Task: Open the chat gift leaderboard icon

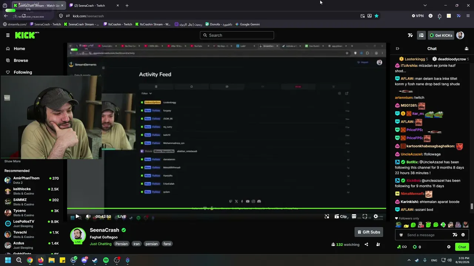Action: click(x=466, y=49)
